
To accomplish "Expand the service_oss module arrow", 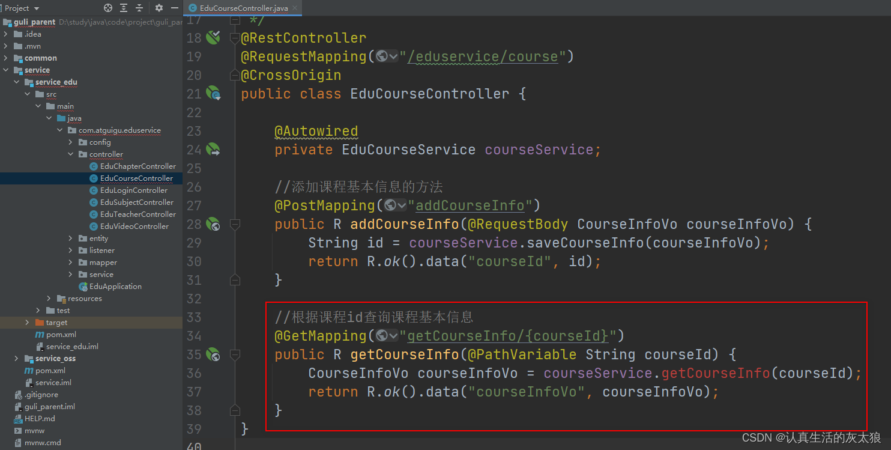I will click(x=17, y=359).
